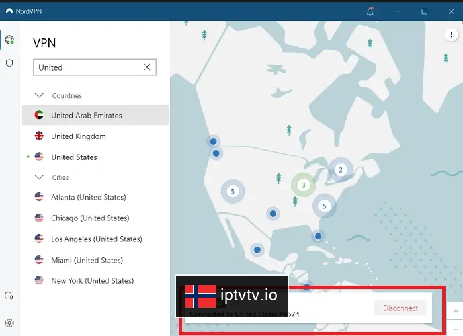463x336 pixels.
Task: Click the Cities section label
Action: 60,177
